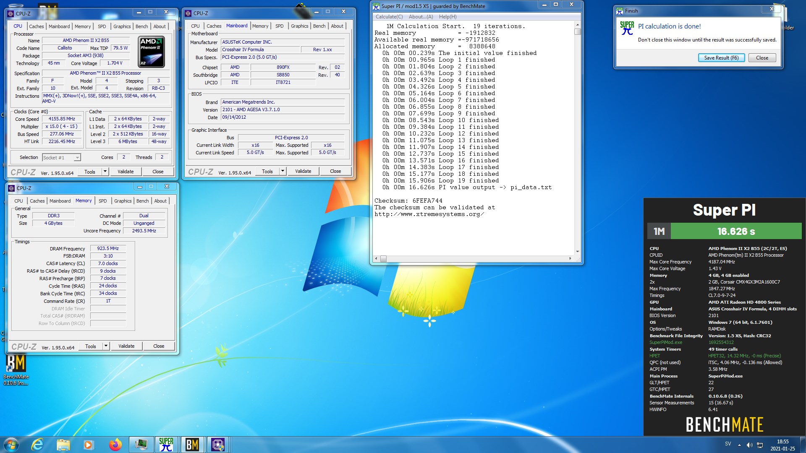Open SPD tab in the CPU tab's CPU-Z window
This screenshot has height=453, width=806.
point(102,26)
